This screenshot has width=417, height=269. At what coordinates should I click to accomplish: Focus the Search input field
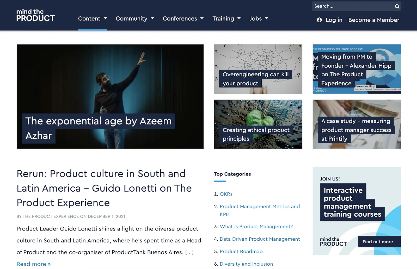tap(353, 6)
